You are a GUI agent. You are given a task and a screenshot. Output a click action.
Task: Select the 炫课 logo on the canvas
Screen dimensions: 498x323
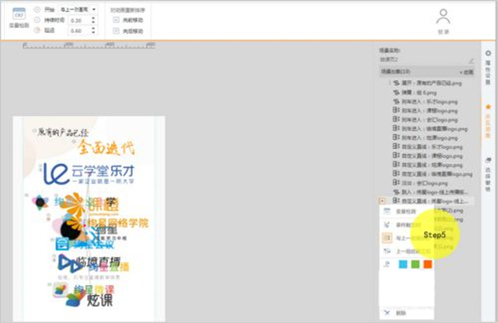click(90, 300)
